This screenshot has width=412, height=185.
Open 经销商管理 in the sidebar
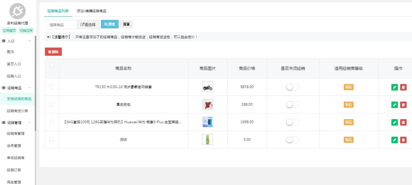[x=16, y=134]
